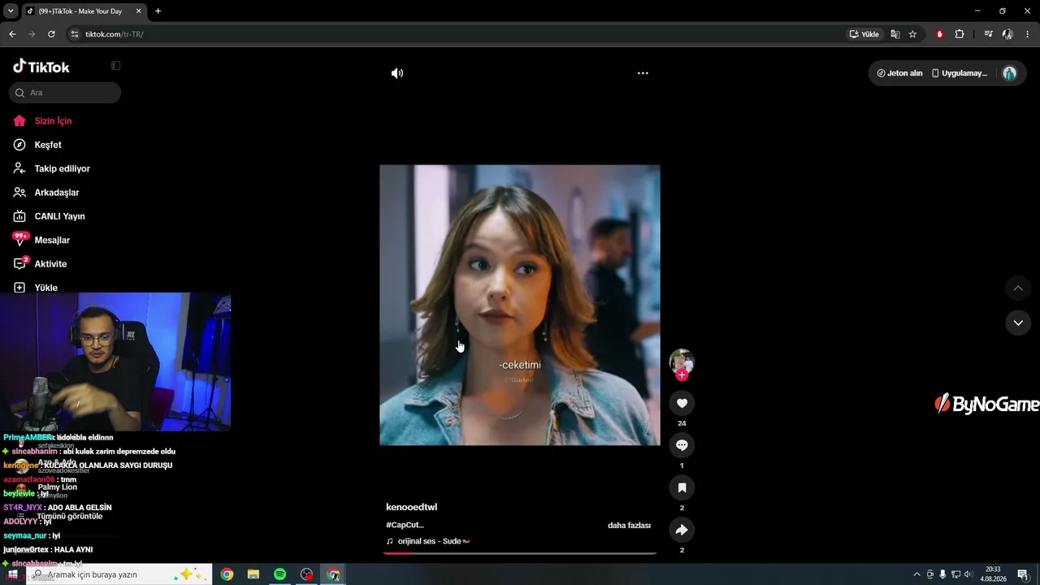Image resolution: width=1040 pixels, height=585 pixels.
Task: Expand the caption with daha fazlası
Action: 629,526
